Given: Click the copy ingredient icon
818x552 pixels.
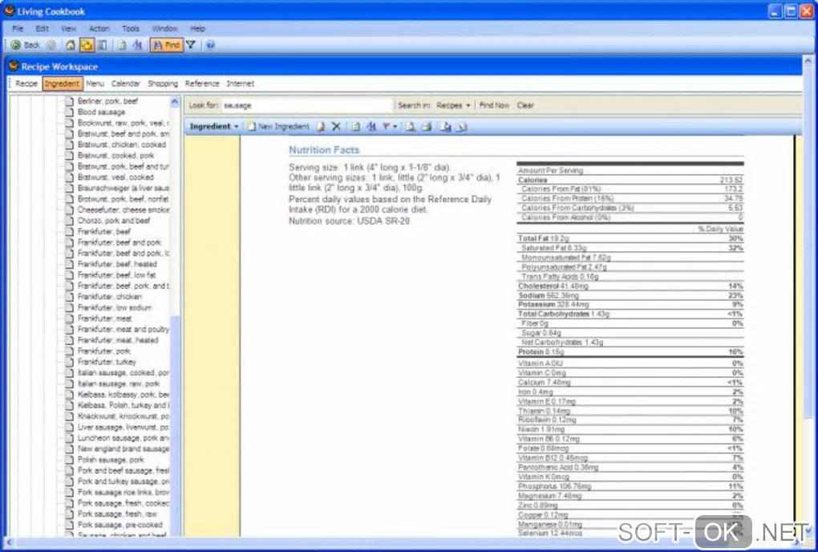Looking at the screenshot, I should pos(446,126).
